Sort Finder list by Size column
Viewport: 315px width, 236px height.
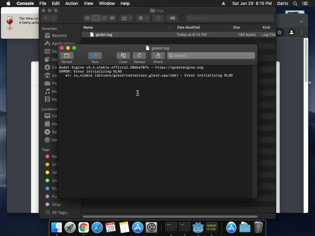click(244, 27)
